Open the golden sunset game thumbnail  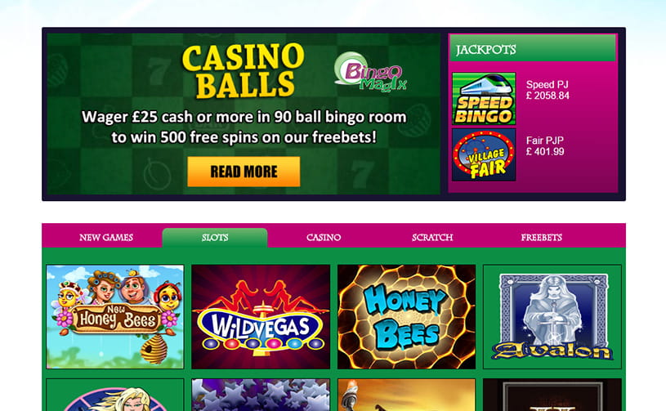point(406,395)
